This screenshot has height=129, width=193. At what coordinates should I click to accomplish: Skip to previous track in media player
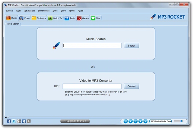pos(125,121)
